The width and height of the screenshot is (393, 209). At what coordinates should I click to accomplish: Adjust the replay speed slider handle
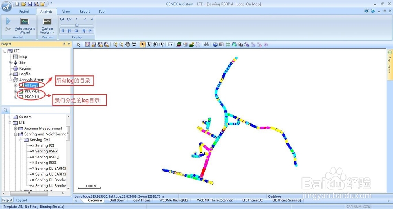77,25
